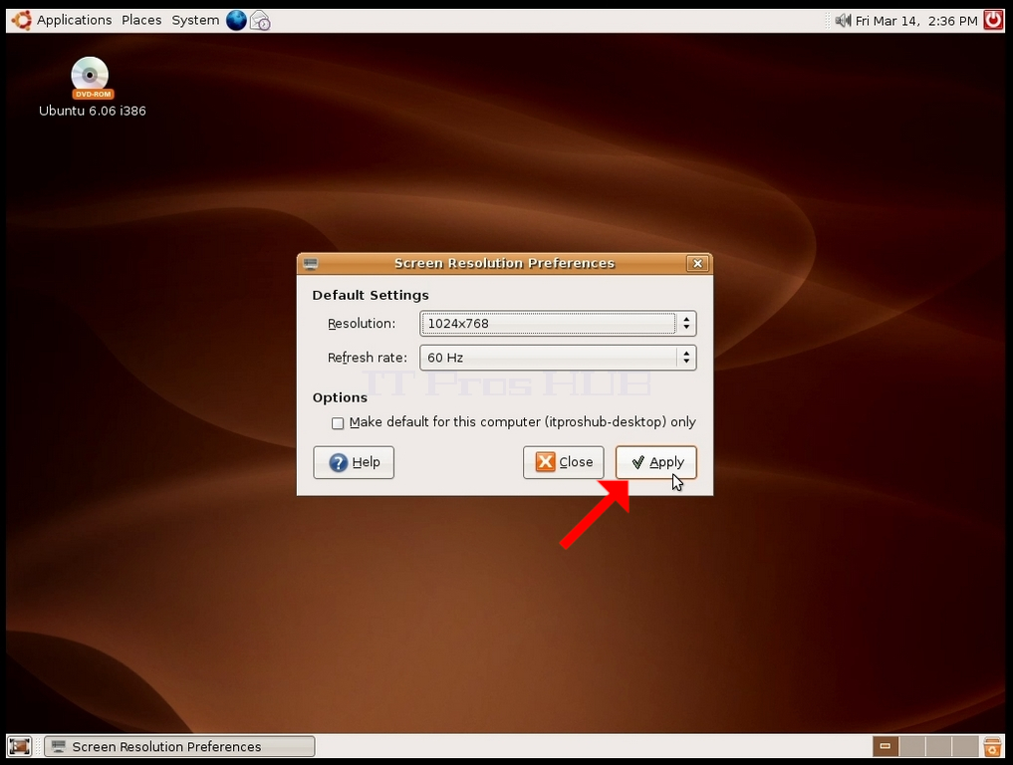The image size is (1013, 765).
Task: Close the Screen Resolution Preferences window via title bar X
Action: coord(697,264)
